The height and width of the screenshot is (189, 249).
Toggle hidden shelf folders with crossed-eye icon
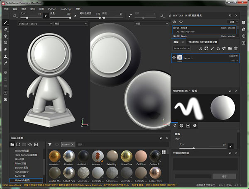pos(30,145)
